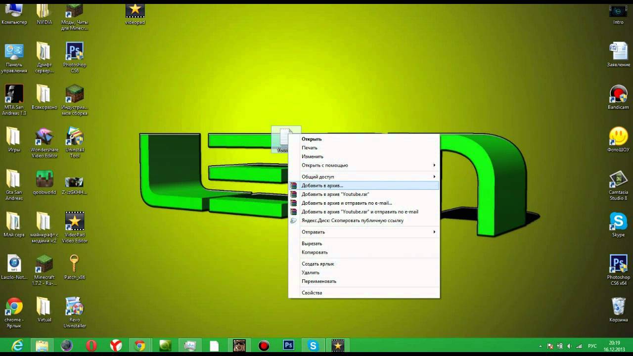Viewport: 633px width, 356px height.
Task: Open the Моды, Читы для Minecraft folder
Action: [74, 16]
